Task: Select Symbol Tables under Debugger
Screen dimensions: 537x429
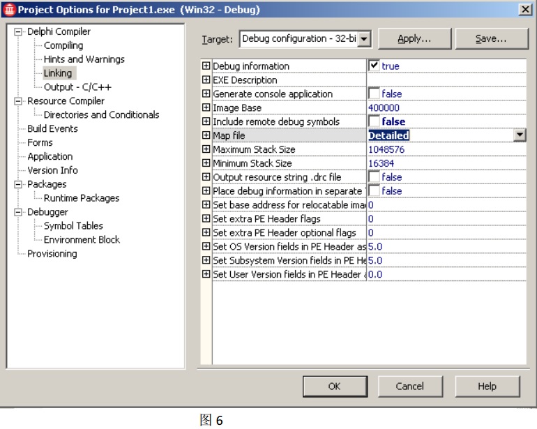Action: coord(73,226)
